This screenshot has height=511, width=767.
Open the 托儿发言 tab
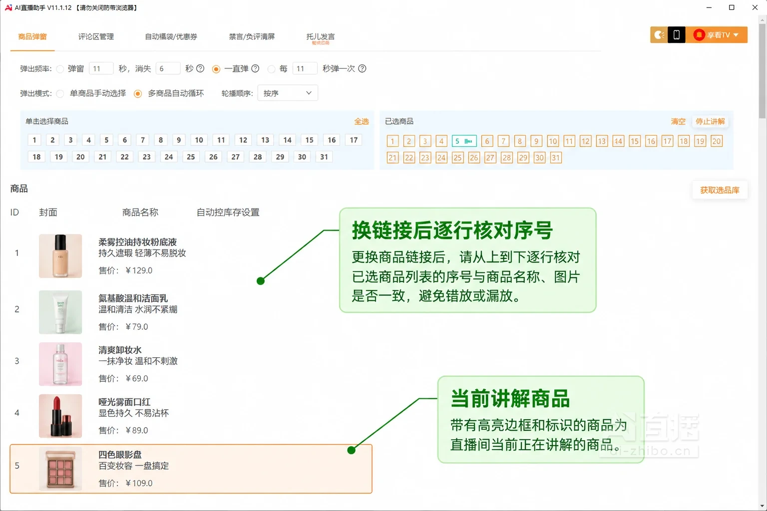(321, 36)
